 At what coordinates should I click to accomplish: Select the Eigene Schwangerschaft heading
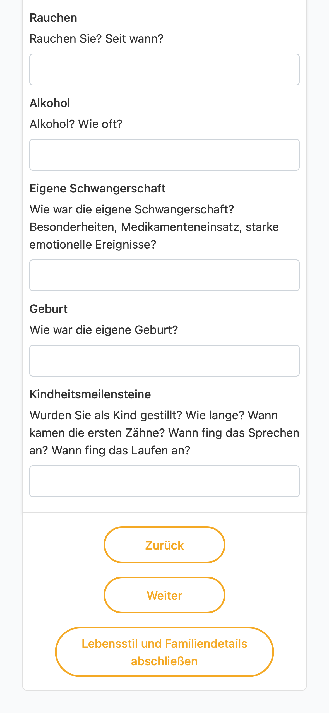point(97,189)
